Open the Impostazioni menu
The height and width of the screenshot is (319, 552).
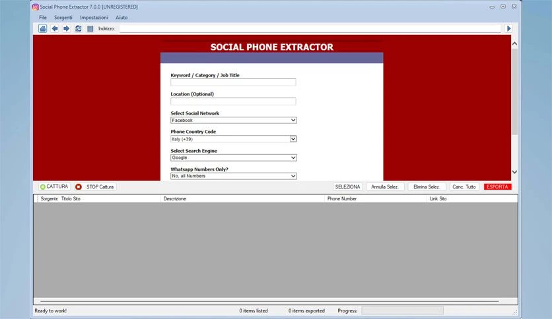(94, 17)
